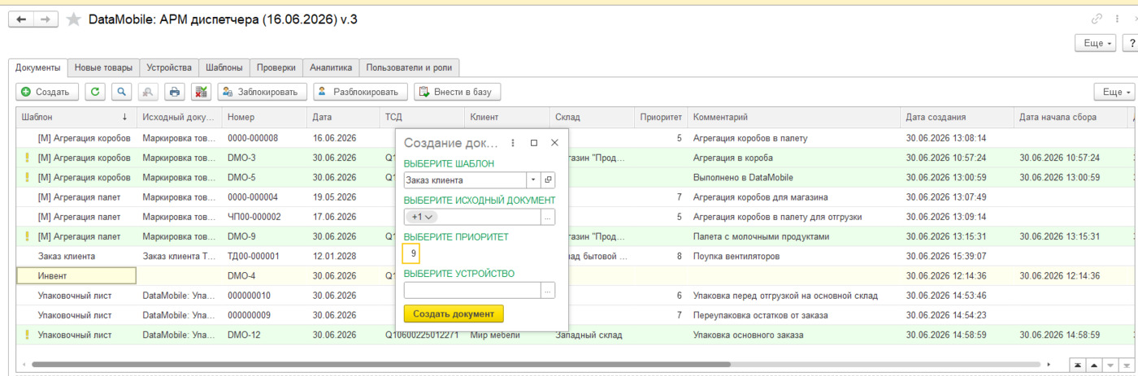Click the cancel search icon
1138x376 pixels.
147,92
